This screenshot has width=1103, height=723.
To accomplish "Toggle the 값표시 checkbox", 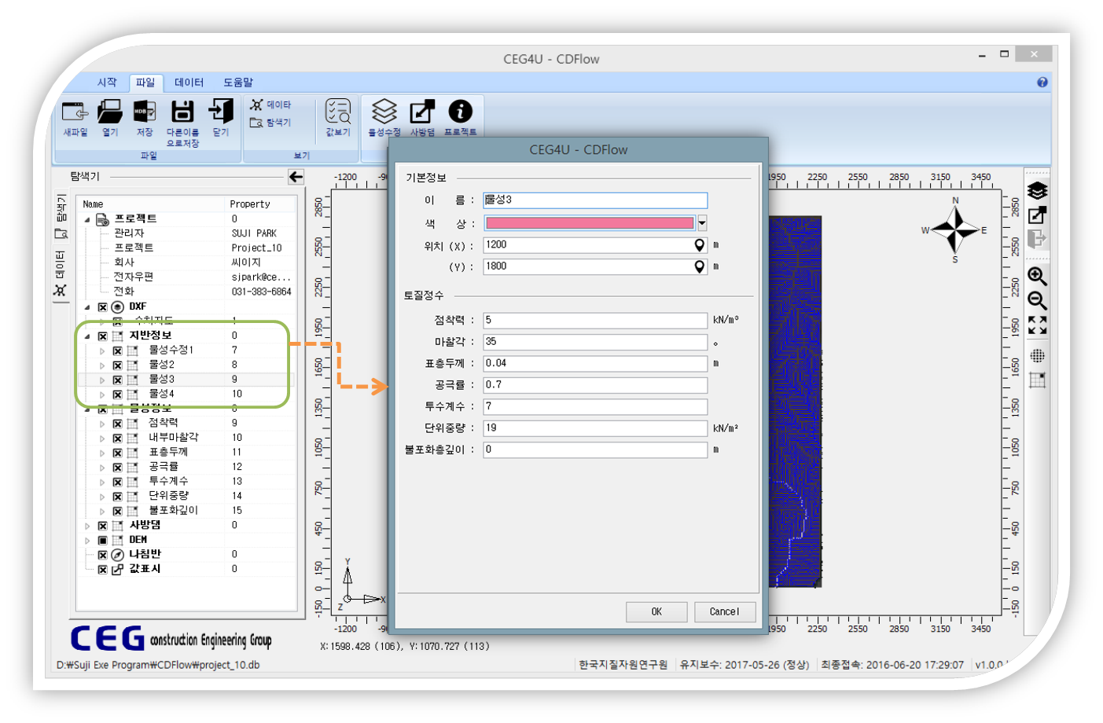I will pos(102,570).
